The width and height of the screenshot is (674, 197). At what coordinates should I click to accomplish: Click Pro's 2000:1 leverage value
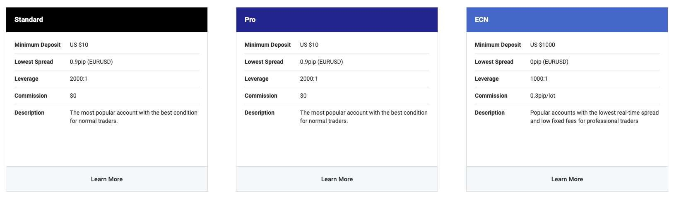pyautogui.click(x=309, y=79)
